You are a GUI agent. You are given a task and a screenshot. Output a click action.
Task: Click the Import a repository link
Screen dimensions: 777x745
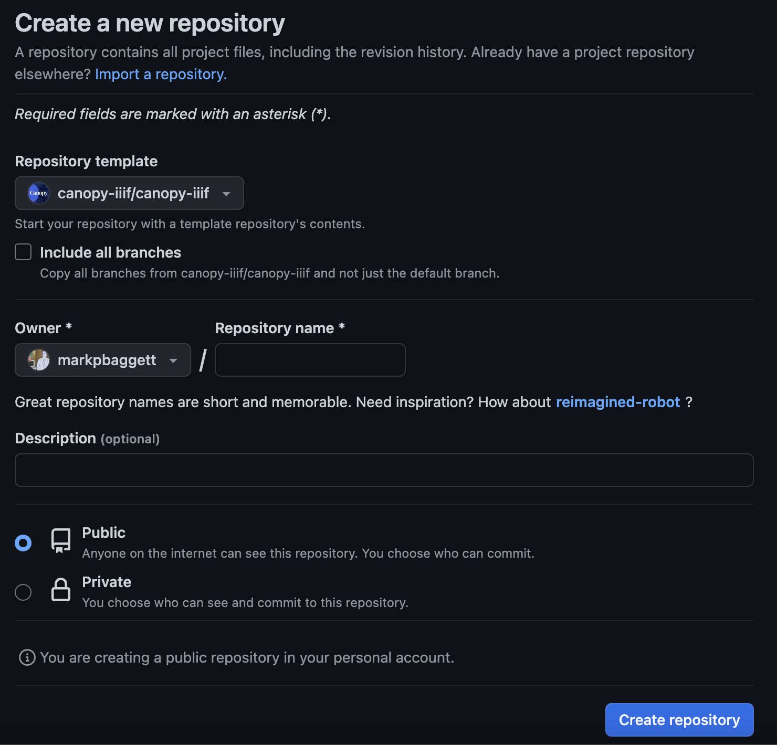160,74
